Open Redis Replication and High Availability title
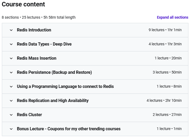Viewport: 190px width, 138px height. [x=53, y=101]
